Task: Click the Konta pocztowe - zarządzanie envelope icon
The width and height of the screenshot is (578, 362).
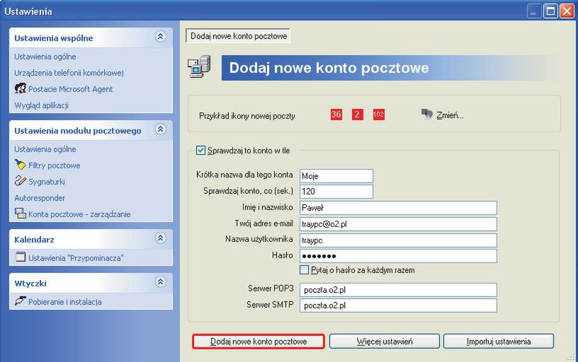Action: click(x=21, y=213)
